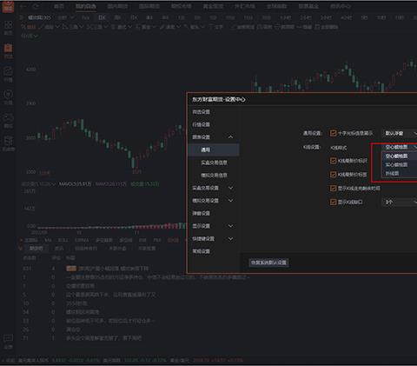The image size is (417, 366).
Task: Toggle the long 显示K线 checkbox without a dropdown
Action: click(333, 189)
